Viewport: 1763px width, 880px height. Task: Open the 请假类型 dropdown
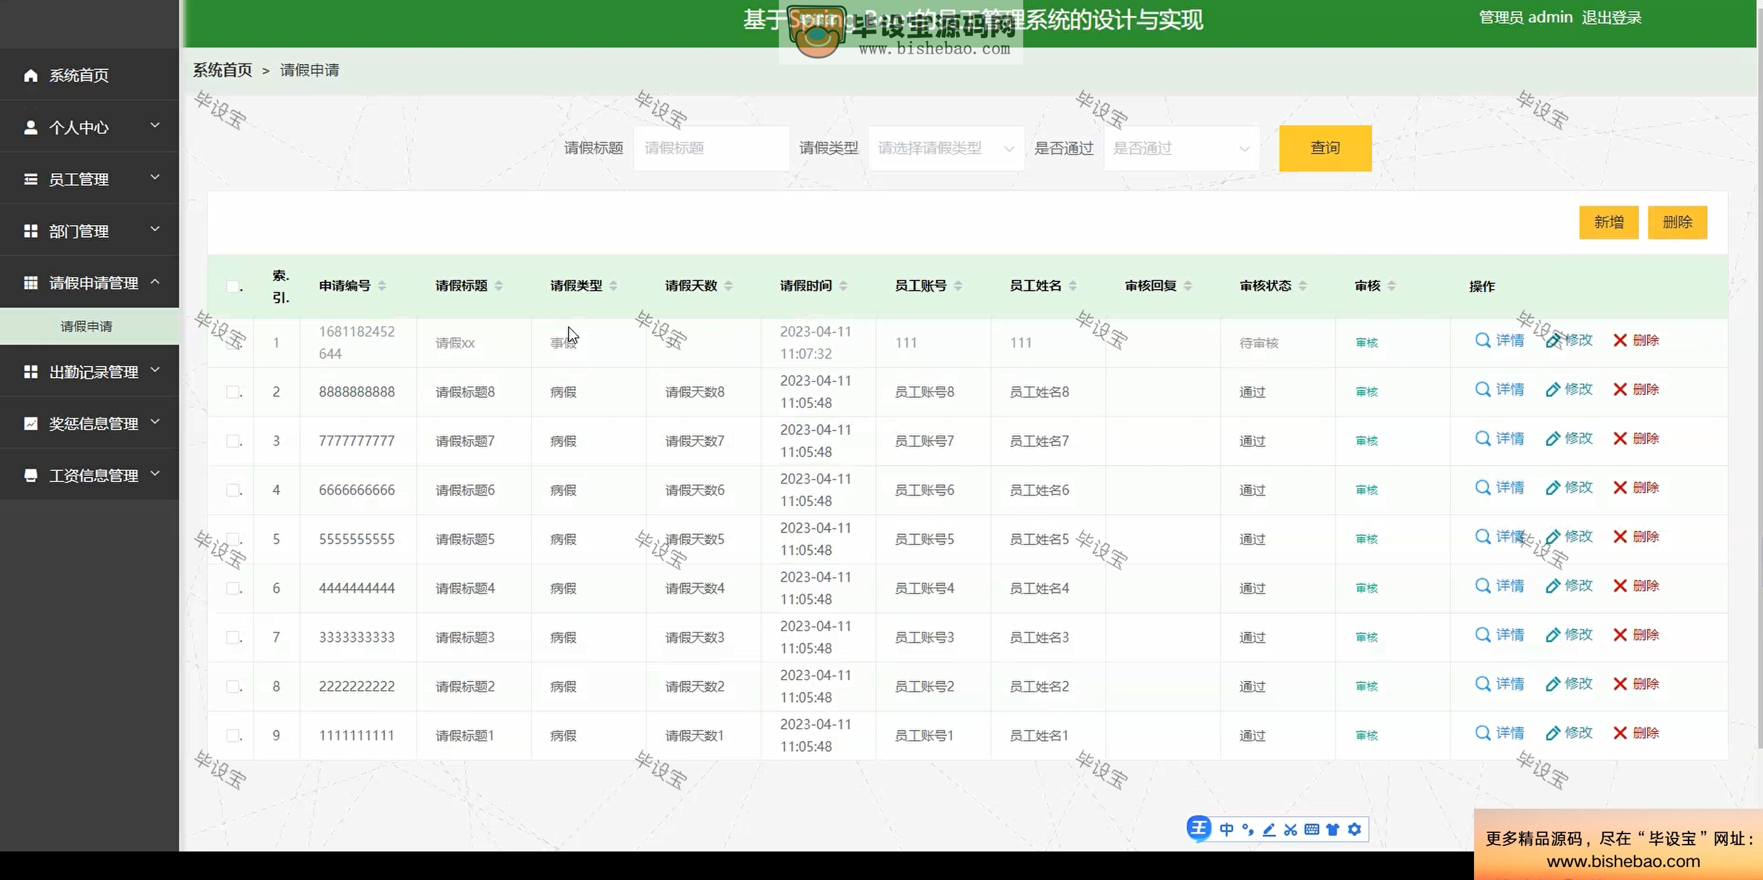(946, 148)
